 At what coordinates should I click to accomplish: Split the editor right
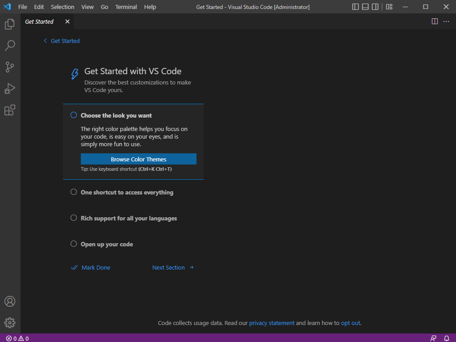coord(435,21)
